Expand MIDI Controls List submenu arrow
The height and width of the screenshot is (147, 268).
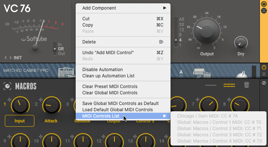click(164, 116)
